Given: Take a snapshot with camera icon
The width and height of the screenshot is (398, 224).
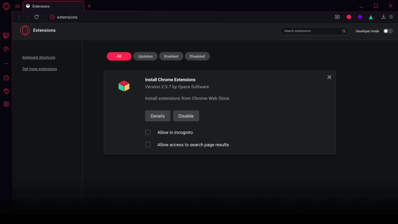Looking at the screenshot, I should pyautogui.click(x=337, y=17).
